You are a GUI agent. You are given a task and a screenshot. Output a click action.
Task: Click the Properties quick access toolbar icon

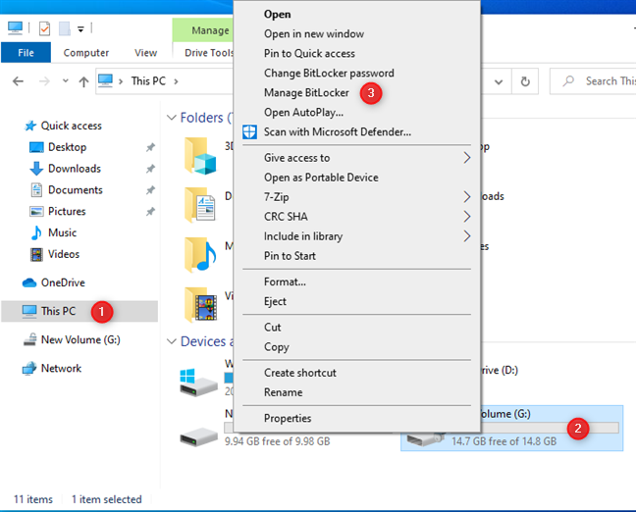(x=44, y=28)
